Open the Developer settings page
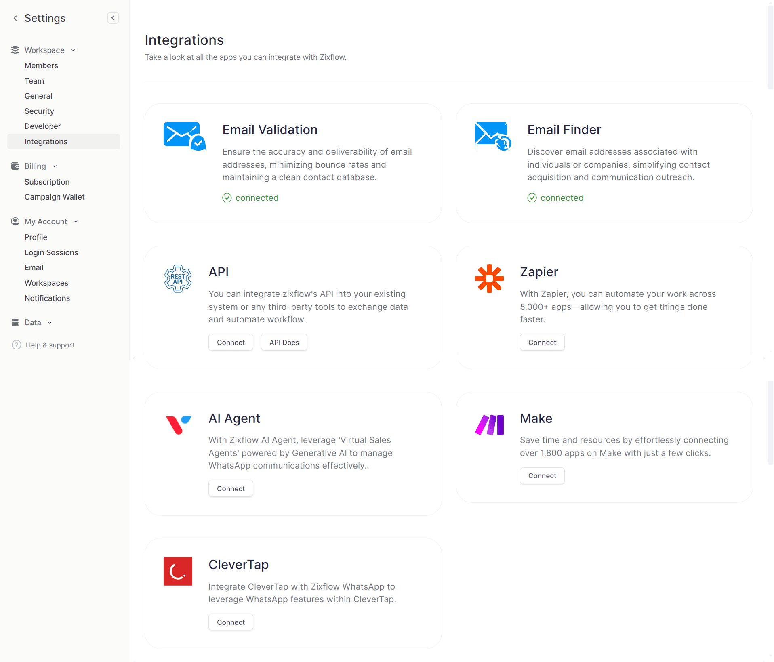 click(42, 126)
